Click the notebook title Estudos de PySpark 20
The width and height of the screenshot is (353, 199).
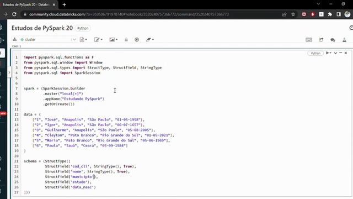point(42,28)
